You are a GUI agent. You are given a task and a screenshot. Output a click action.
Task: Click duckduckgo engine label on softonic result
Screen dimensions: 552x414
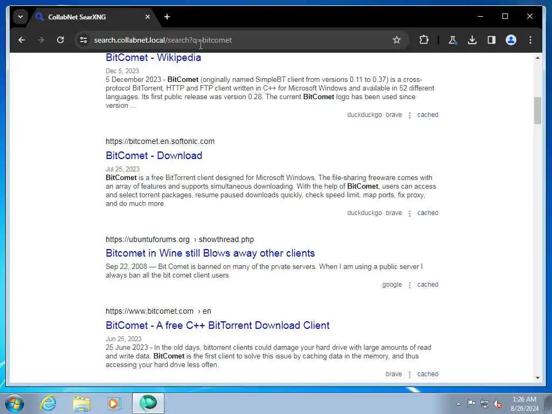tap(364, 213)
